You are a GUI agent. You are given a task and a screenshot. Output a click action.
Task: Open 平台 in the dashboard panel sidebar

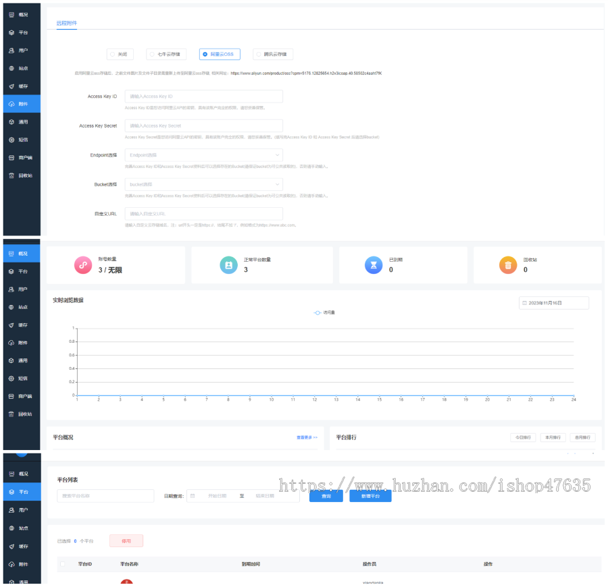coord(22,271)
